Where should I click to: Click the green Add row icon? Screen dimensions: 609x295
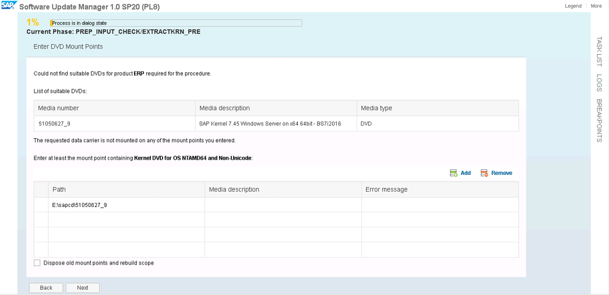[453, 173]
